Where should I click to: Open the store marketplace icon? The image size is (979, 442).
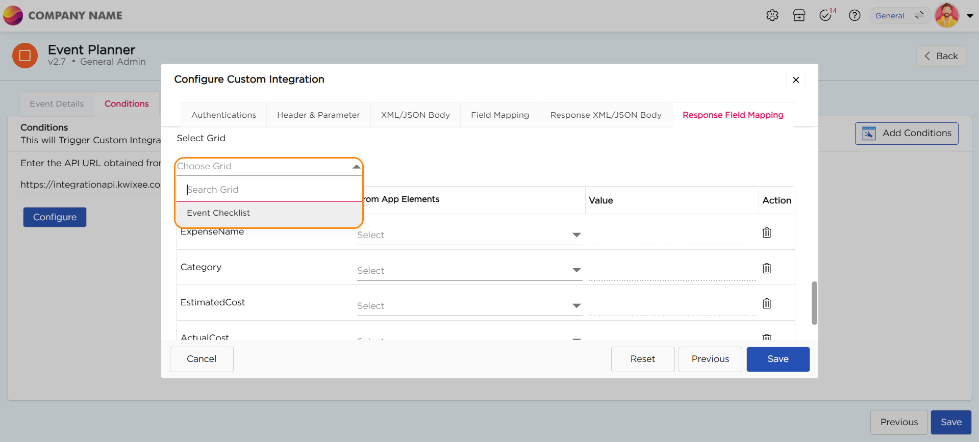point(799,16)
